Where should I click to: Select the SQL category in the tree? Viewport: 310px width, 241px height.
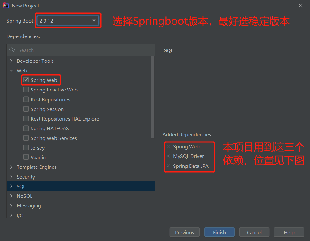pyautogui.click(x=21, y=186)
